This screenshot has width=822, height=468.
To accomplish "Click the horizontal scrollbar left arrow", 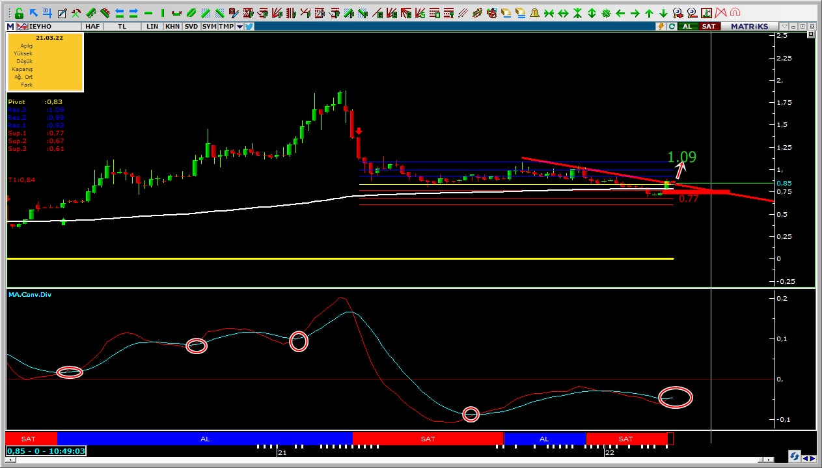I will point(10,460).
